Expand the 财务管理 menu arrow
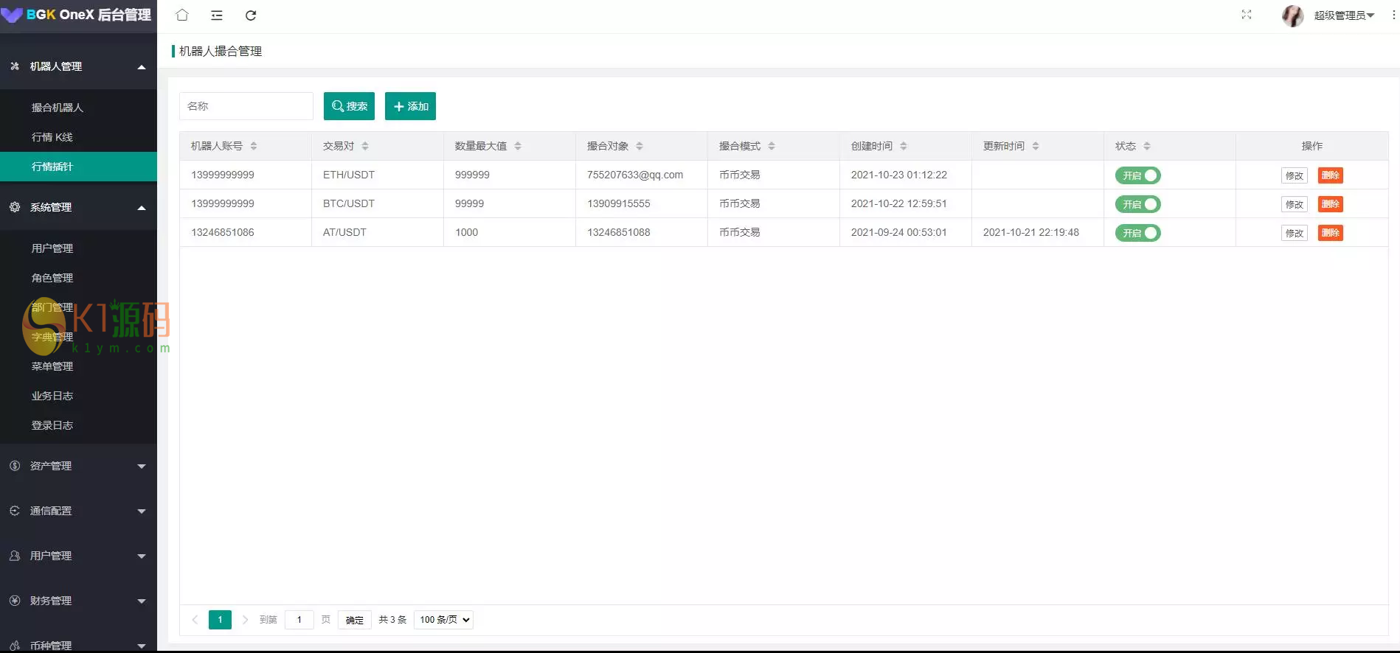This screenshot has width=1400, height=653. (142, 601)
